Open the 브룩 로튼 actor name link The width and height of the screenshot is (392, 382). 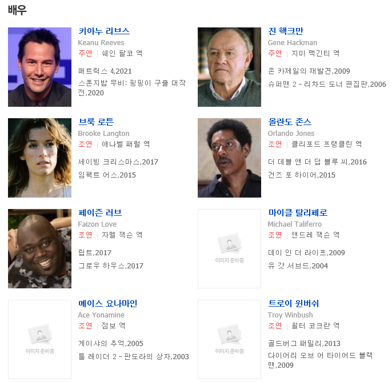point(96,122)
